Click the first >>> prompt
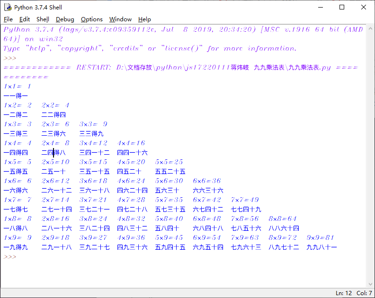The width and height of the screenshot is (375, 298). tap(10, 58)
